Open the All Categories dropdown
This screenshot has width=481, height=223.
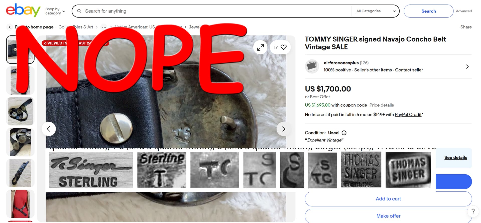click(376, 11)
